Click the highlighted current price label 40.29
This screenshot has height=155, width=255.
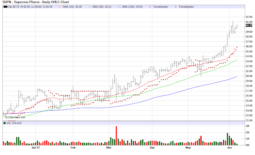tap(249, 26)
